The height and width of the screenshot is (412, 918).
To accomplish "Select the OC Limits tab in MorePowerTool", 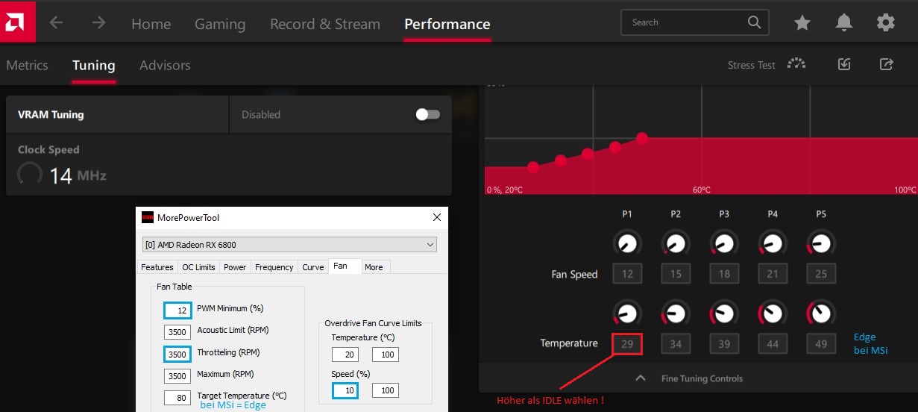I will 199,267.
